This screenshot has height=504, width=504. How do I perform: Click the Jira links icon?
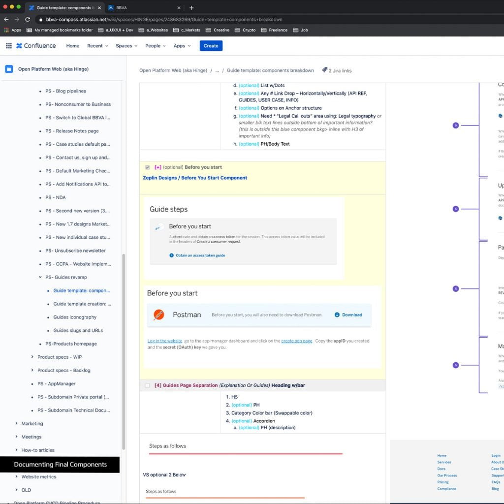[325, 70]
